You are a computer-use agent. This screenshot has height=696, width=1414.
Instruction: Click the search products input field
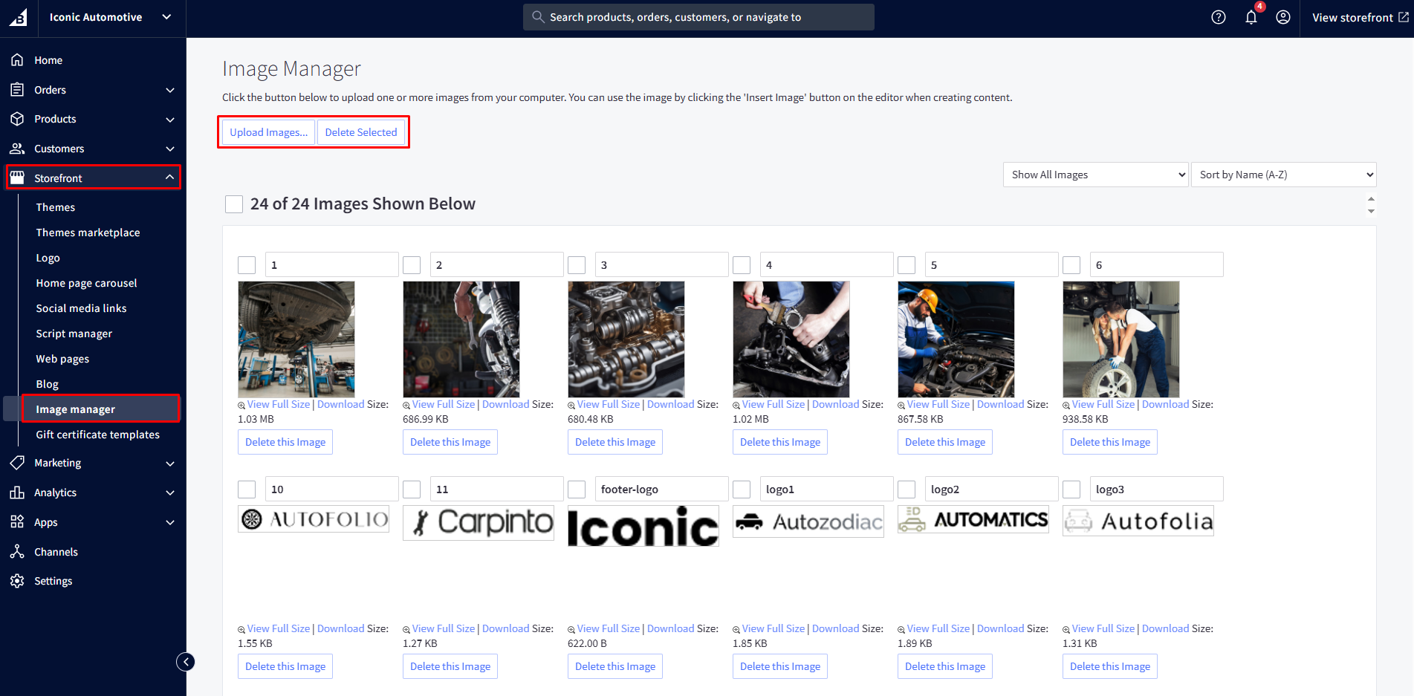click(x=698, y=17)
